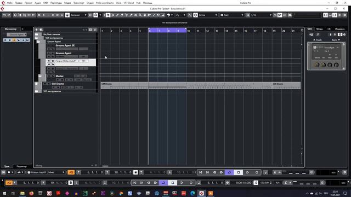Select the Play speaker tool

point(158,15)
